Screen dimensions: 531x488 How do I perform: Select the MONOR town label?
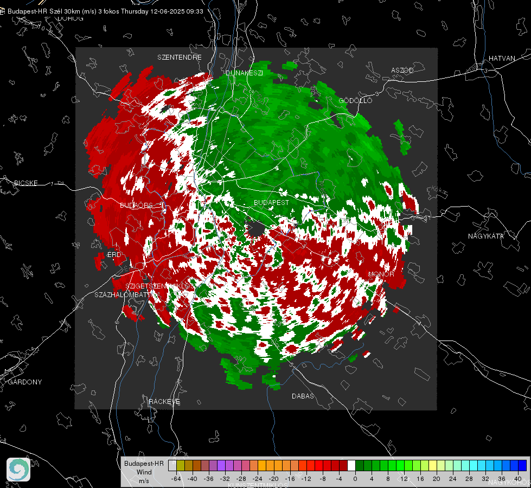pyautogui.click(x=381, y=274)
